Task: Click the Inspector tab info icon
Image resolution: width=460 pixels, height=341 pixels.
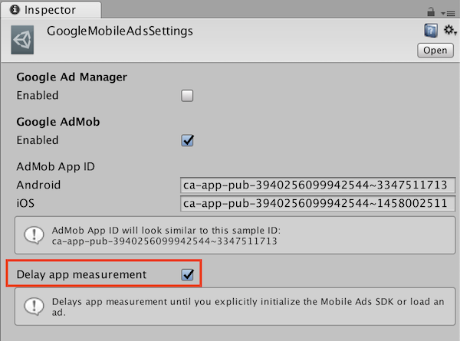Action: click(x=15, y=10)
